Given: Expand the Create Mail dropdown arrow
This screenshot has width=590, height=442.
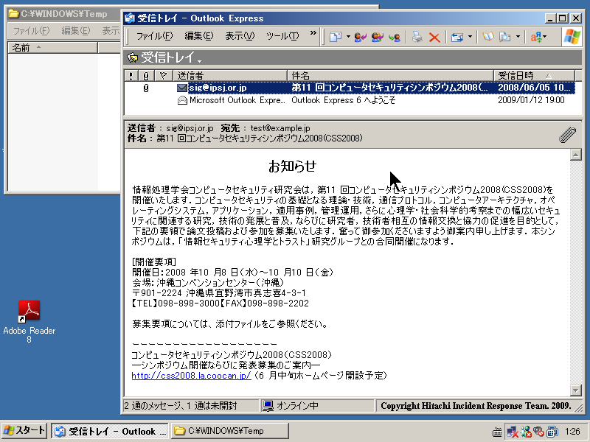Looking at the screenshot, I should [x=348, y=36].
